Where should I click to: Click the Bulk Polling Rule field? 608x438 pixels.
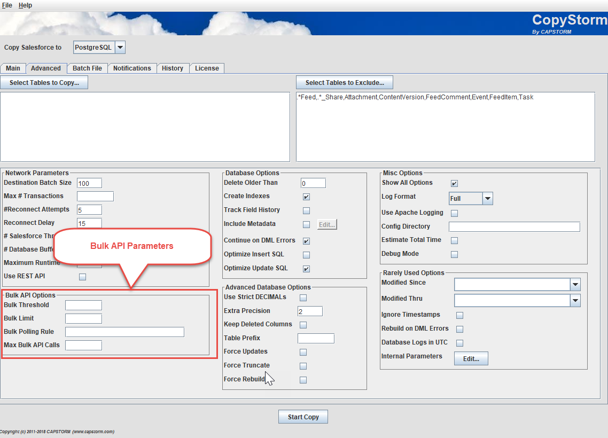(125, 332)
